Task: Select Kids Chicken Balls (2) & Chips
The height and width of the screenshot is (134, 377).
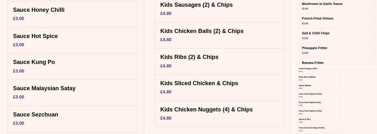Action: coord(219,35)
